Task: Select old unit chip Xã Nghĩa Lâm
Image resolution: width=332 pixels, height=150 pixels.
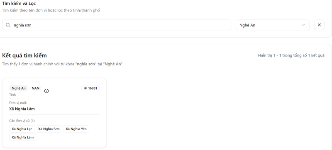Action: click(23, 137)
